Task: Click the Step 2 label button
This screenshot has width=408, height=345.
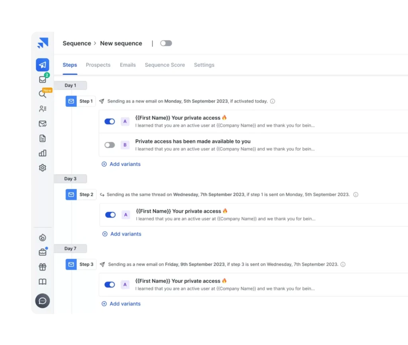Action: (86, 194)
